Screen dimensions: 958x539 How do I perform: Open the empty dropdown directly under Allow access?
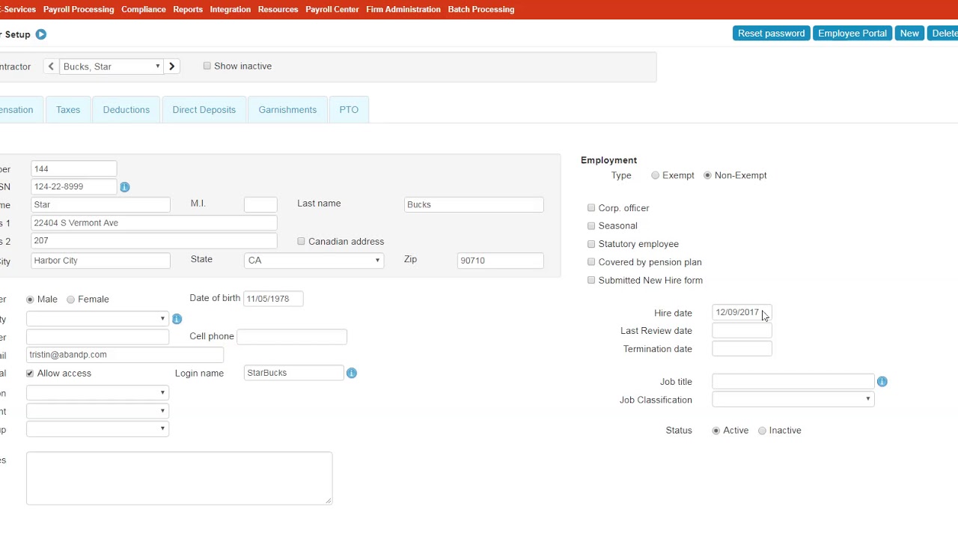97,392
